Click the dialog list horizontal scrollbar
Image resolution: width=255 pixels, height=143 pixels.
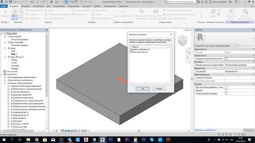150,83
